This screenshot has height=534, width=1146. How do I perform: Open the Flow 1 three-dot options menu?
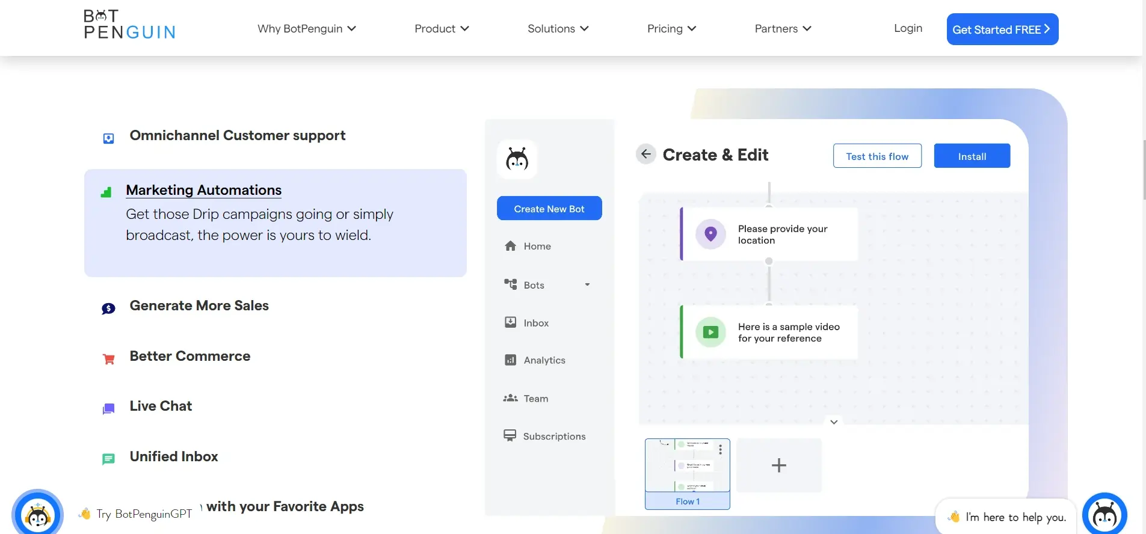(720, 449)
